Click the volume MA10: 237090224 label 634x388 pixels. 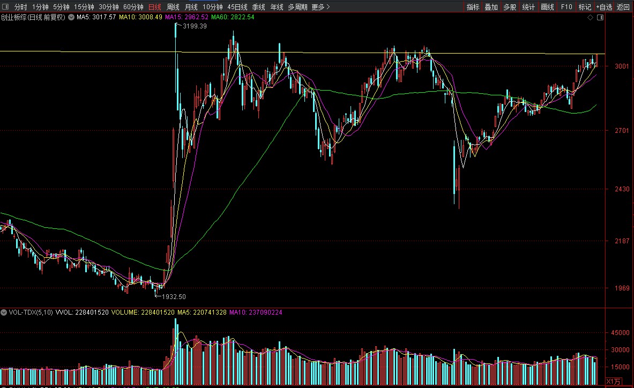[x=256, y=312]
